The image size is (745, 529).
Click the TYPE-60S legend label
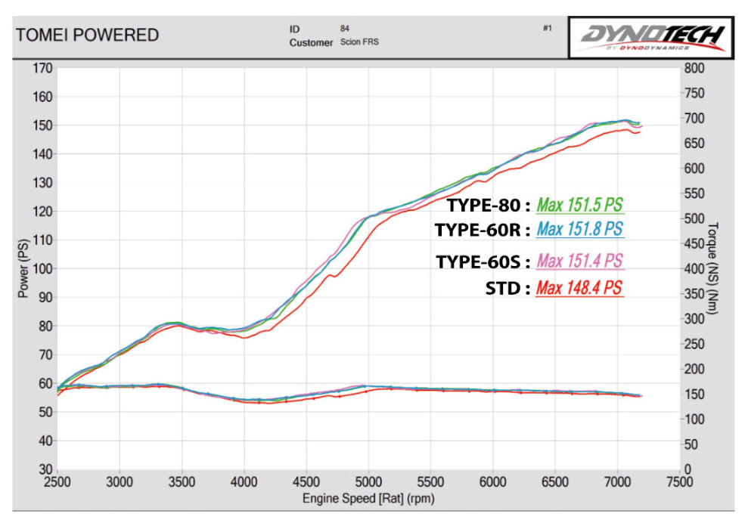(x=483, y=261)
